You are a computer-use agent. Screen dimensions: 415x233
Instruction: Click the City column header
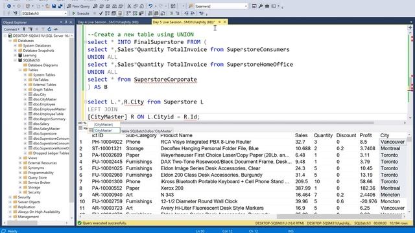[x=385, y=135]
